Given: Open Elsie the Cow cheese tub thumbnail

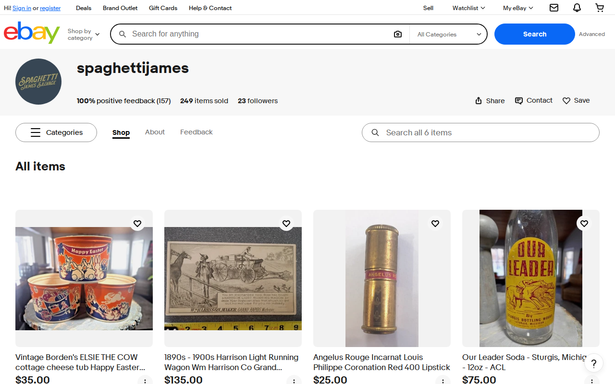Looking at the screenshot, I should point(84,278).
